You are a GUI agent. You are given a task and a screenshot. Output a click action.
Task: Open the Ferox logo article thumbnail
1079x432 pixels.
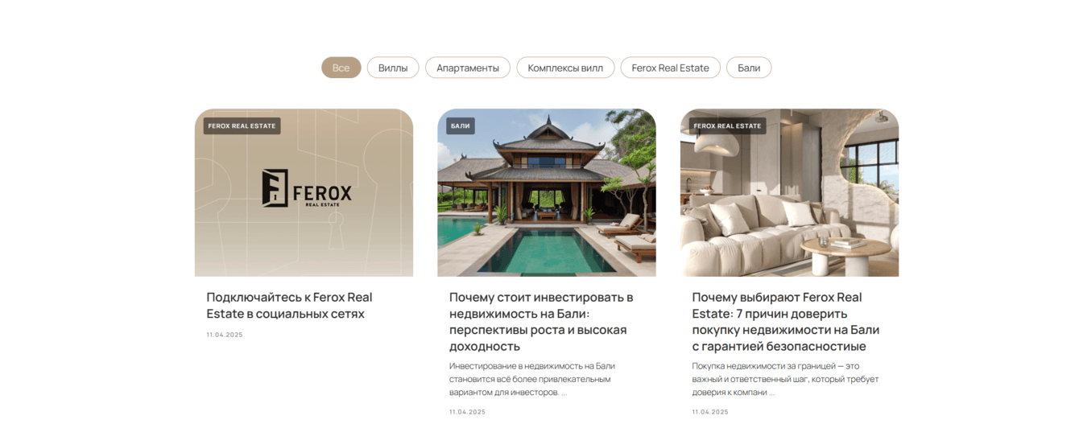point(304,193)
